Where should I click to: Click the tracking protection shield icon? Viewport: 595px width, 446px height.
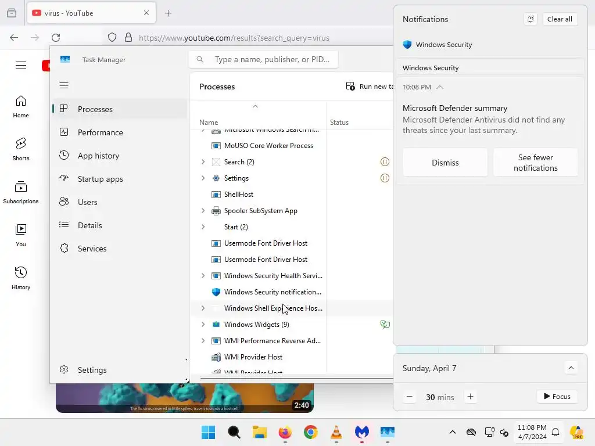click(112, 38)
